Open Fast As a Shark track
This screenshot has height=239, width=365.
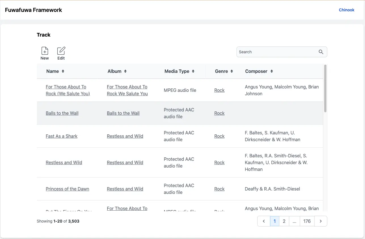(x=62, y=136)
